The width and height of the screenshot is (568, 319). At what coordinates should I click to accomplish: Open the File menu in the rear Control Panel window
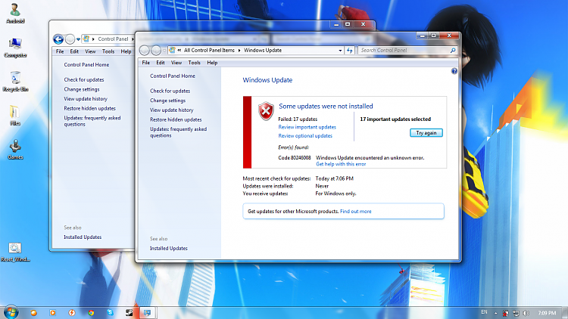(60, 51)
